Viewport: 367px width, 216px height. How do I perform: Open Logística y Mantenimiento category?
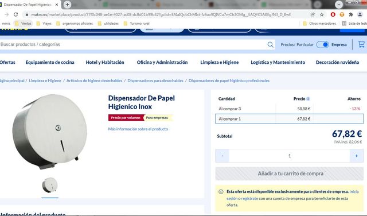click(x=278, y=63)
